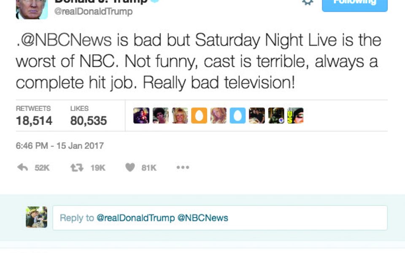Image resolution: width=405 pixels, height=253 pixels.
Task: Open the @realDonaldTrump handle link
Action: coord(93,12)
